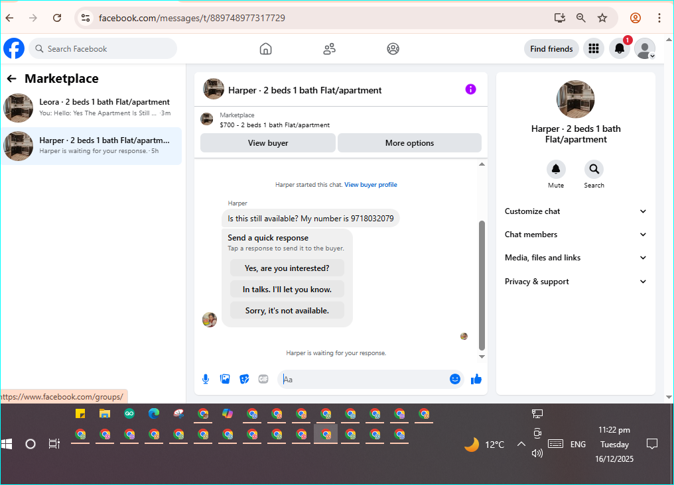The image size is (674, 485).
Task: Open the Action Center notifications icon
Action: pos(652,444)
